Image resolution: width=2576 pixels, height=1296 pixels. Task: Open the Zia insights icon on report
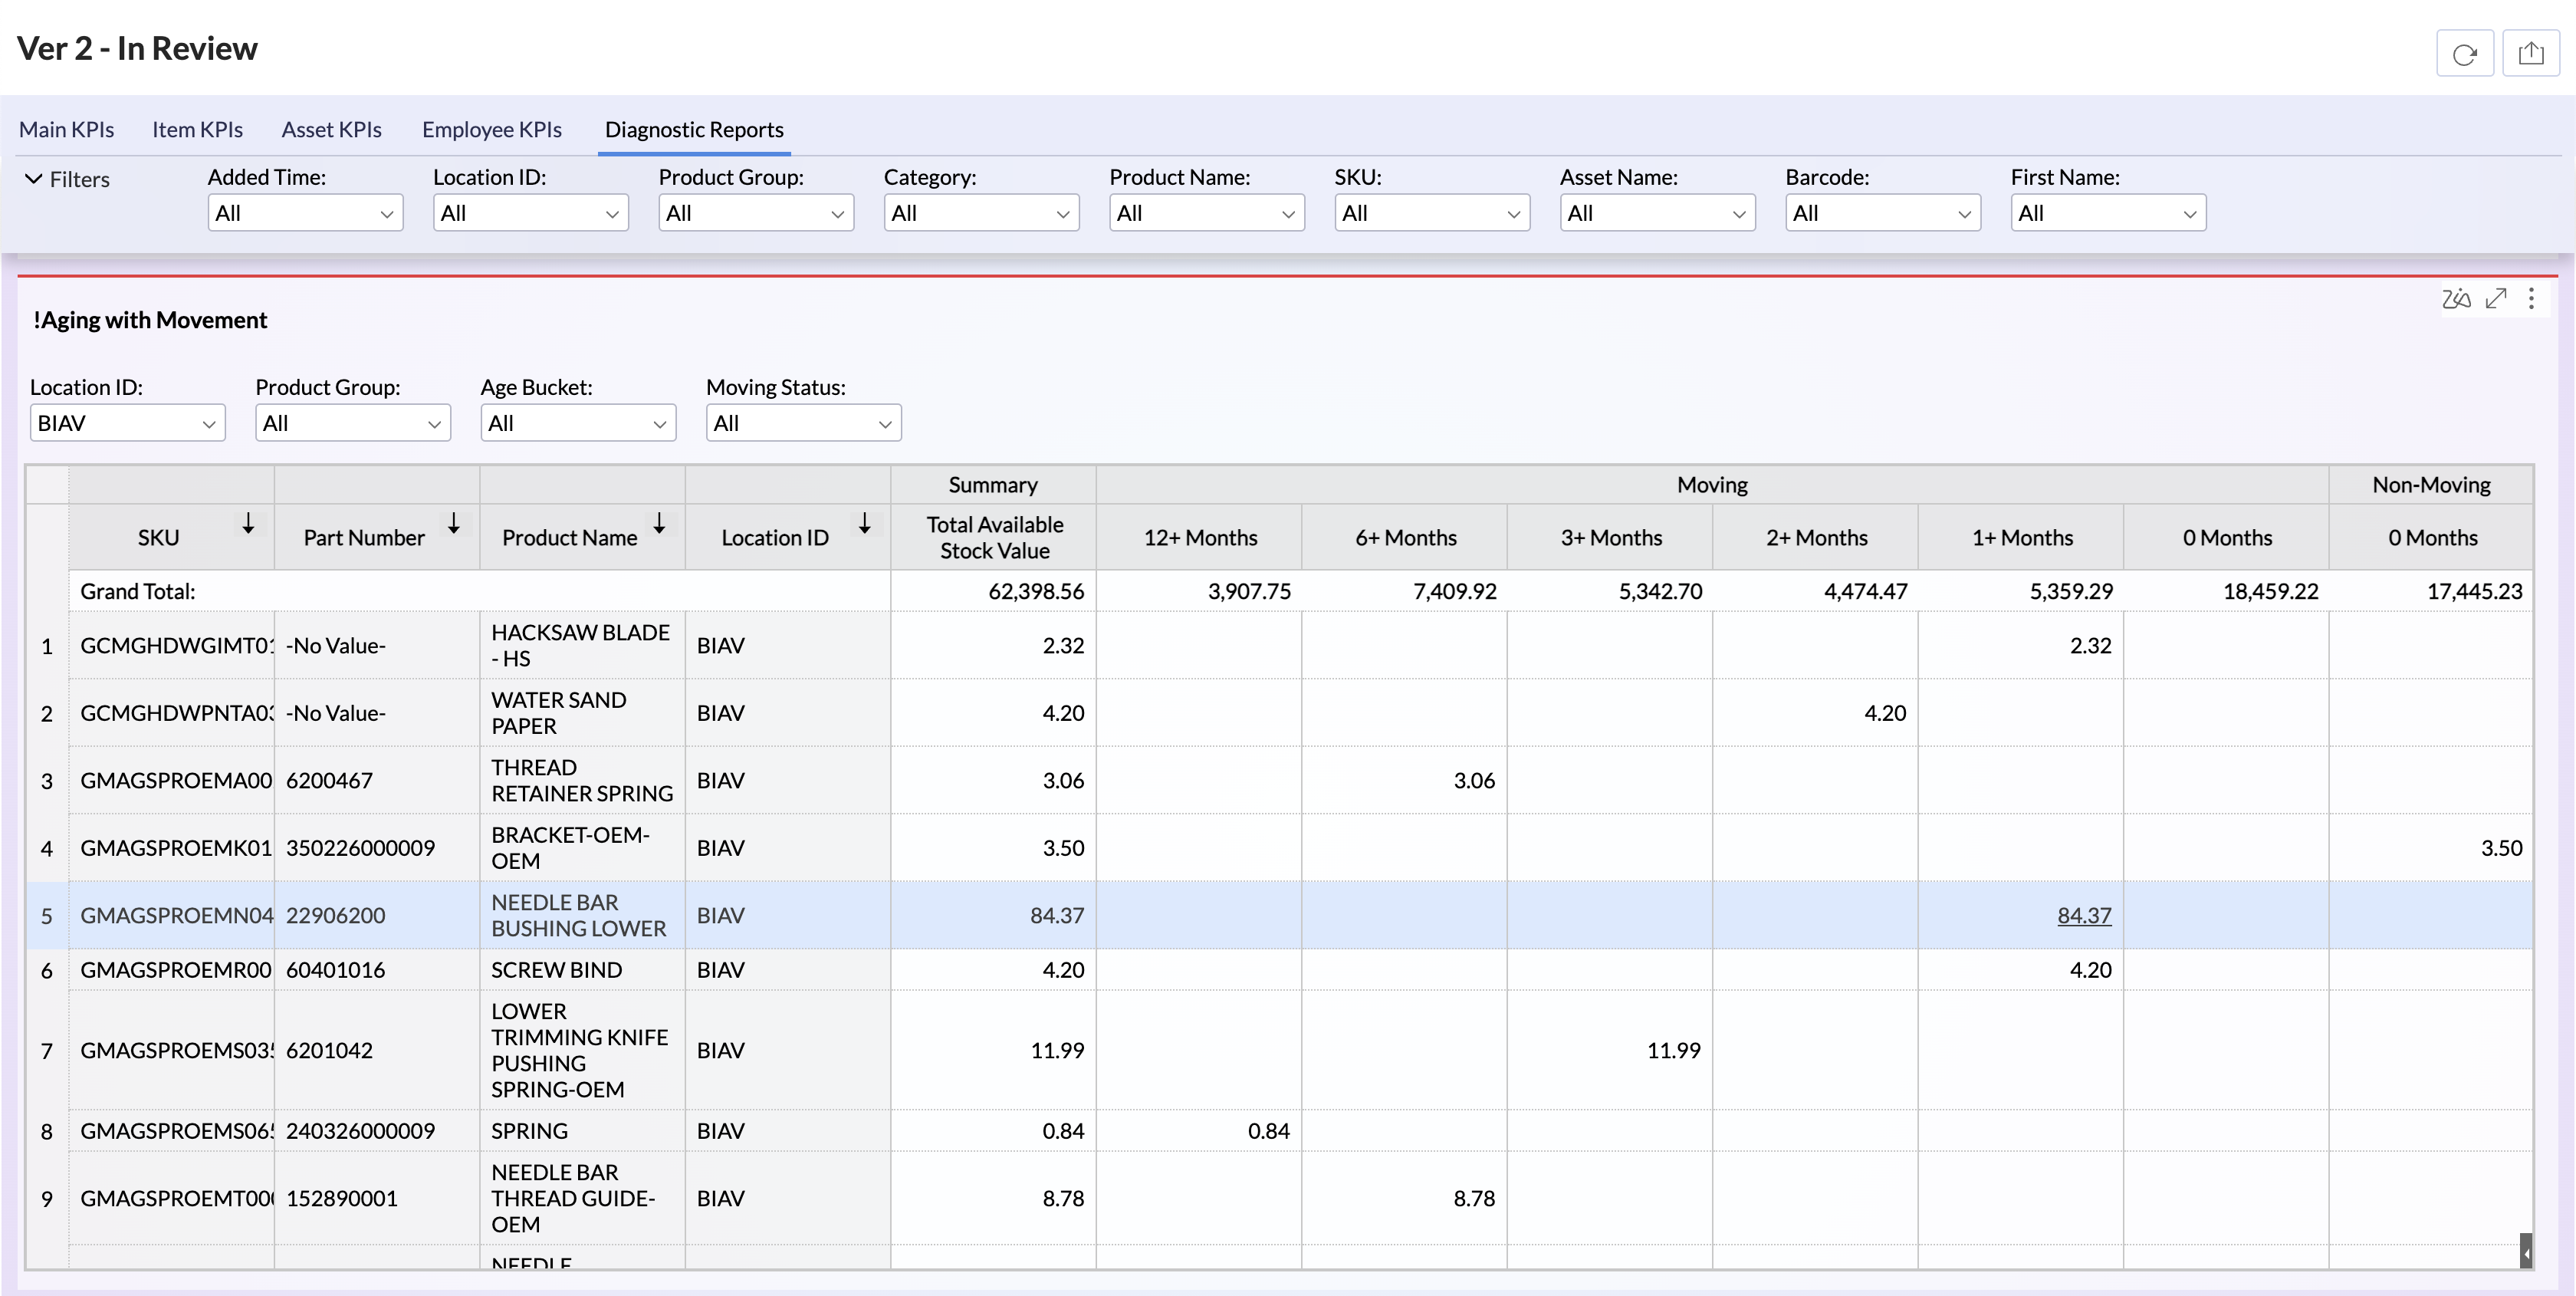[2456, 298]
